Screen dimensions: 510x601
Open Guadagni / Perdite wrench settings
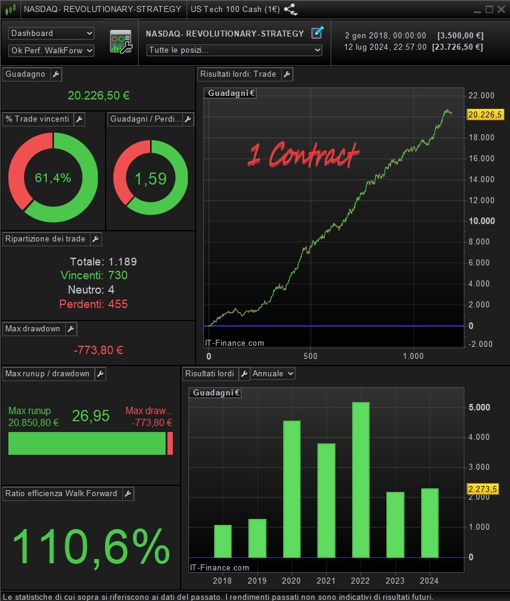point(188,119)
